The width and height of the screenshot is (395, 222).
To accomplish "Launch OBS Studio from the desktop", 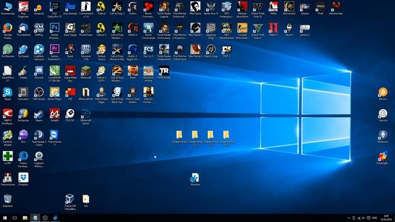I will pyautogui.click(x=39, y=92).
